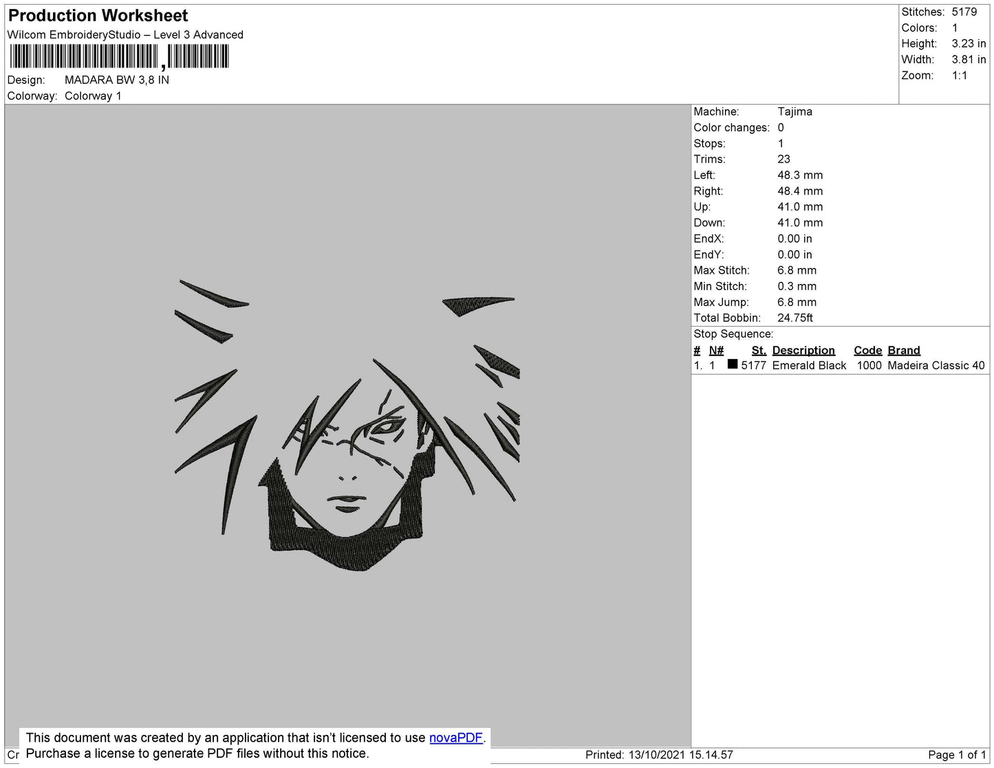
Task: Click the 'Up:' label
Action: click(x=702, y=207)
